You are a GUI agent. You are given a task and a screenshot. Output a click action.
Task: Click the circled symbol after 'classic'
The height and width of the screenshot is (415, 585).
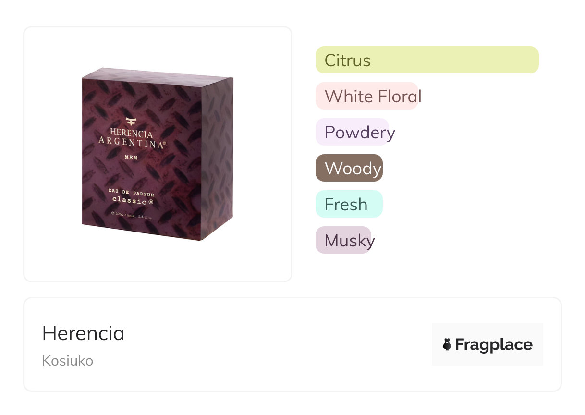pos(150,200)
